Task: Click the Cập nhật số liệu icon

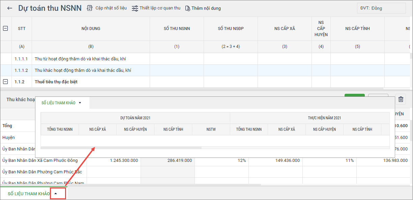Action: 90,8
